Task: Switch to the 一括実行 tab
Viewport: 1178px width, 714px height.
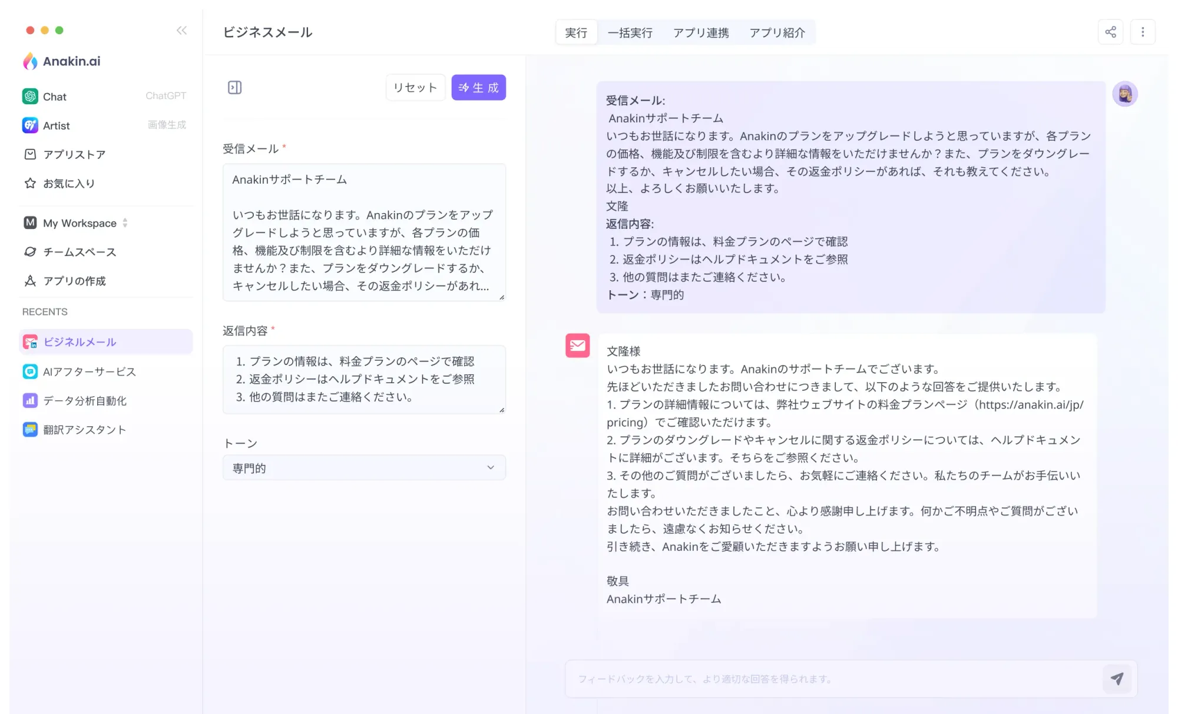Action: (x=630, y=32)
